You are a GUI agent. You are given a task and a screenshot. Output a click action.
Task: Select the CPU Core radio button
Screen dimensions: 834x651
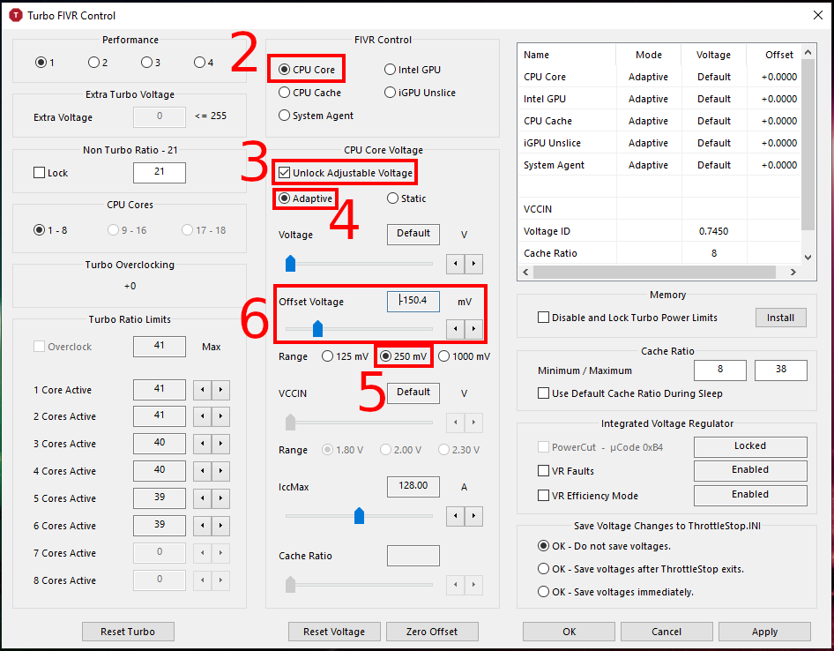tap(307, 69)
